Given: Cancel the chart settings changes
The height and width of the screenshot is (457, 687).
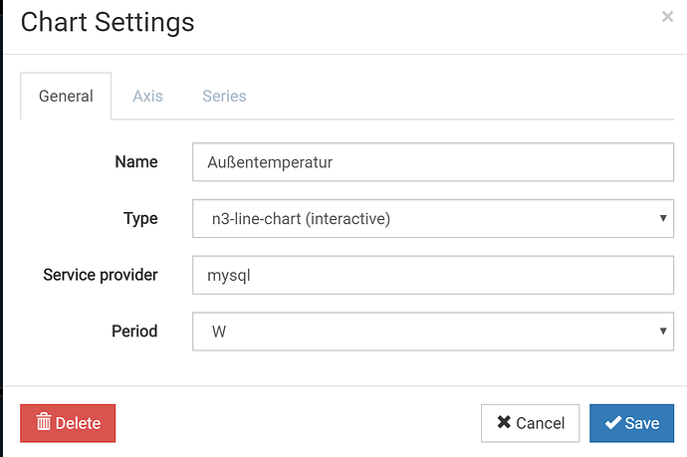Looking at the screenshot, I should pos(530,423).
